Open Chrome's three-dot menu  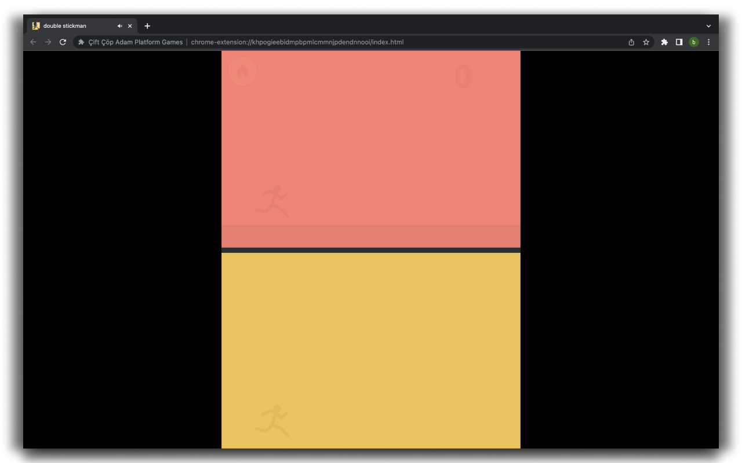click(708, 42)
